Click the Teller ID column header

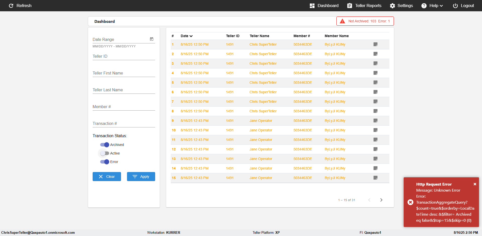pos(233,36)
